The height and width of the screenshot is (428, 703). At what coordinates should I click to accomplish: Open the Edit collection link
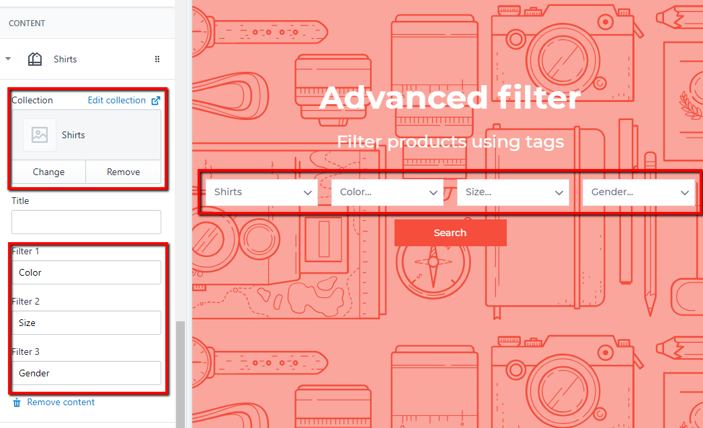pyautogui.click(x=116, y=100)
